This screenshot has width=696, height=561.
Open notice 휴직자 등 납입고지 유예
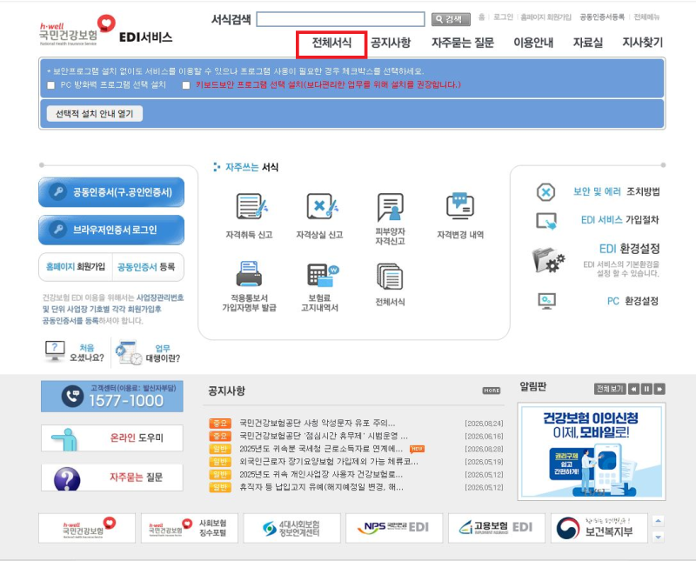point(321,487)
